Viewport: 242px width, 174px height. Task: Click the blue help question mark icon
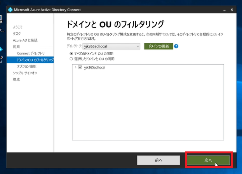pos(176,46)
